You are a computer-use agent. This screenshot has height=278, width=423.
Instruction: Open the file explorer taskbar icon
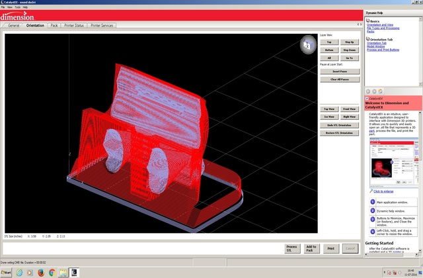(x=63, y=273)
